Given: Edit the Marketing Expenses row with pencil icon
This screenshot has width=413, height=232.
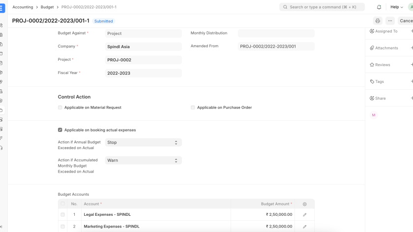Looking at the screenshot, I should (304, 227).
